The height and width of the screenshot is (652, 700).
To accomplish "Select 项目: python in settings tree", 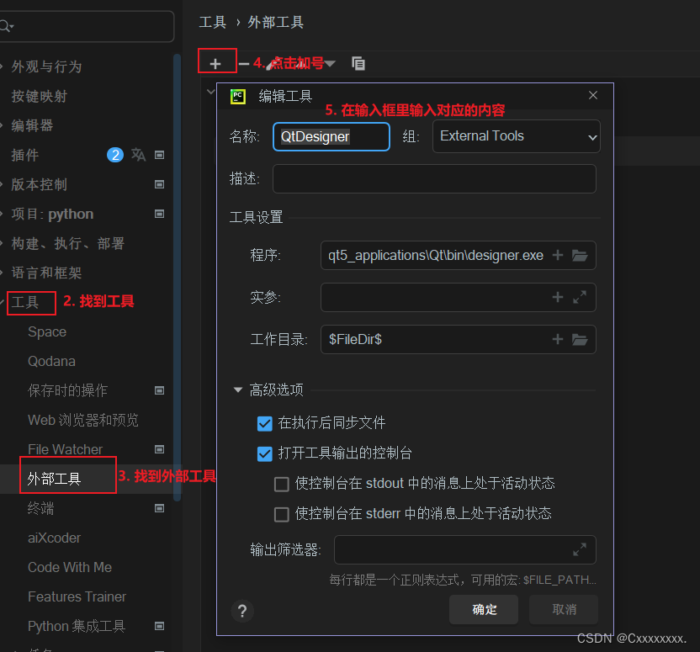I will 52,214.
